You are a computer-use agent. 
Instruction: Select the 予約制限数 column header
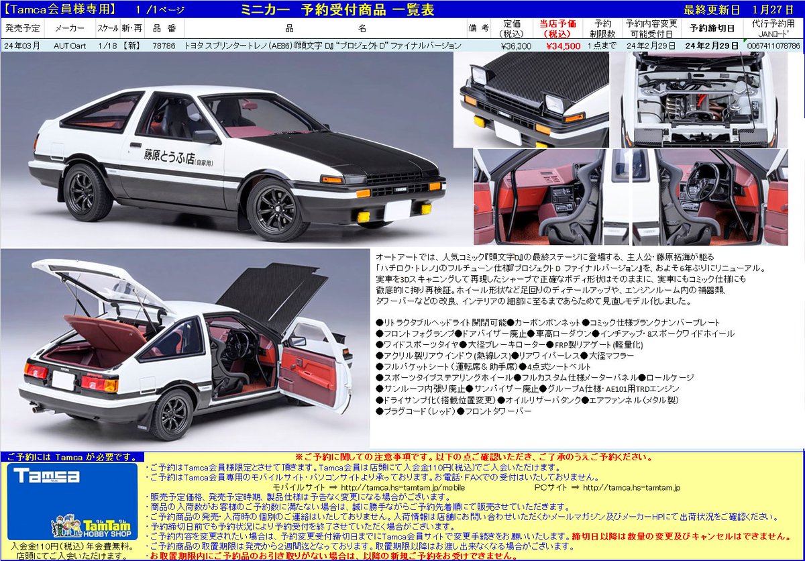[x=603, y=28]
